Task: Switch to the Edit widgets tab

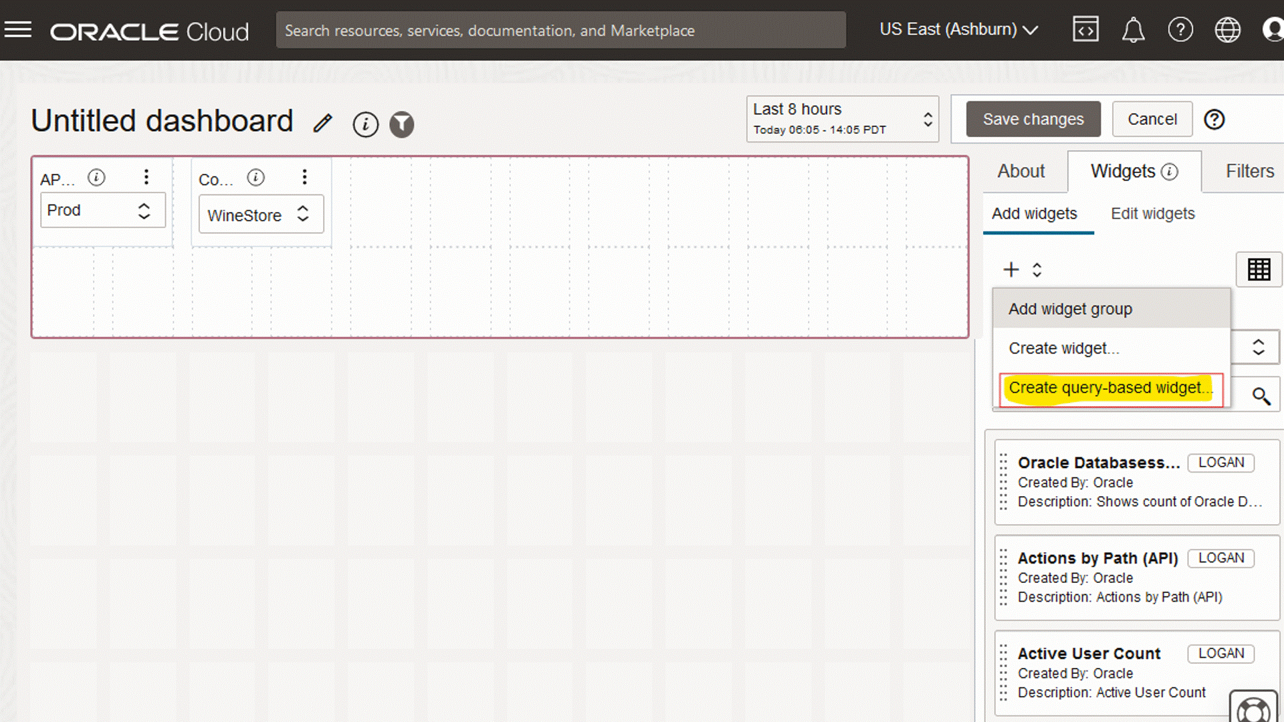Action: click(x=1152, y=214)
